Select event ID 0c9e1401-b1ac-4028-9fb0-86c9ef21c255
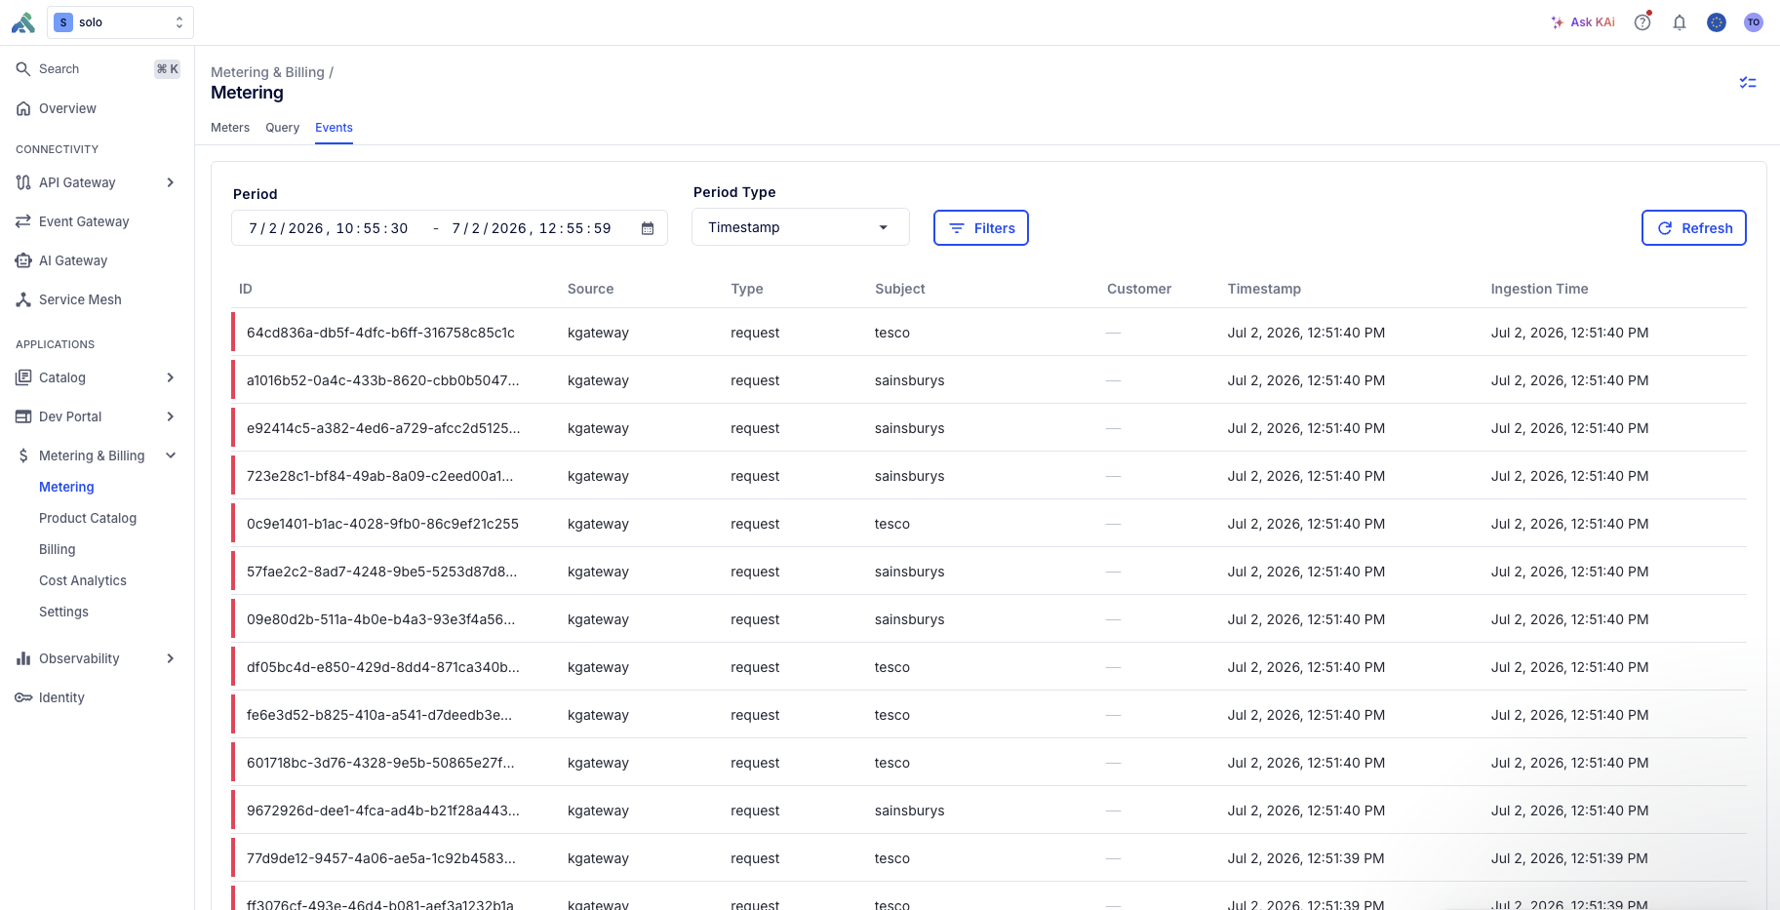 tap(382, 524)
